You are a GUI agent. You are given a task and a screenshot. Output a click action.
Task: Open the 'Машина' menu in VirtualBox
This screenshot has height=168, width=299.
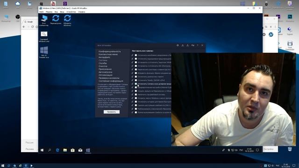[49, 12]
